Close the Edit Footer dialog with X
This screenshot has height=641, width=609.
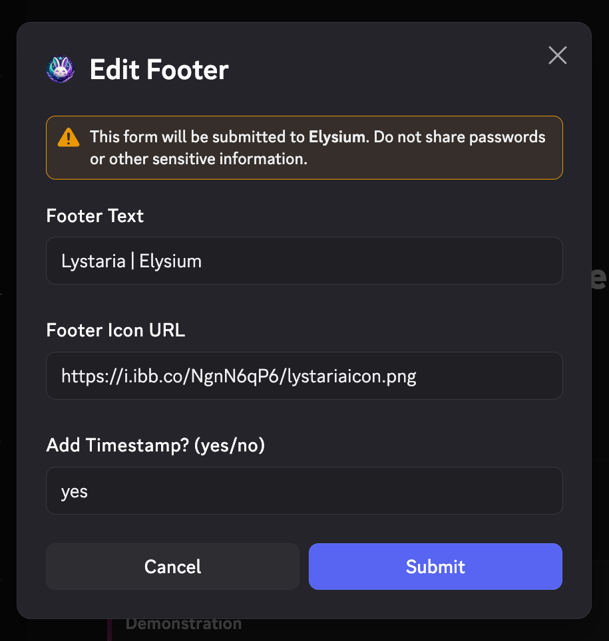click(x=558, y=55)
